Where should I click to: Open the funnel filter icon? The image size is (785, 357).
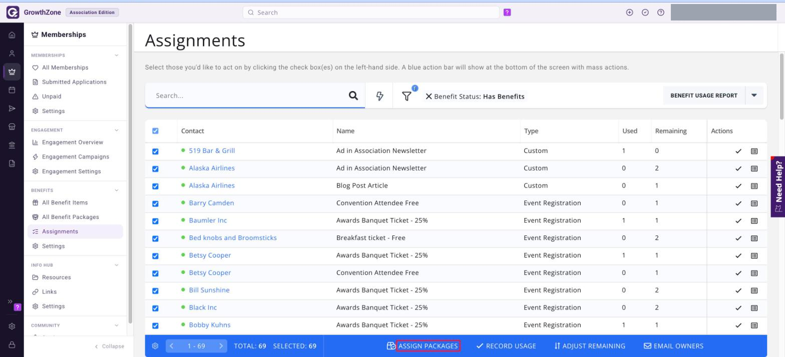click(407, 96)
